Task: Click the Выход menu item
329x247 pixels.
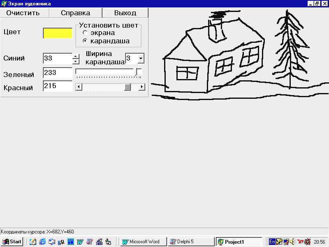Action: 125,13
